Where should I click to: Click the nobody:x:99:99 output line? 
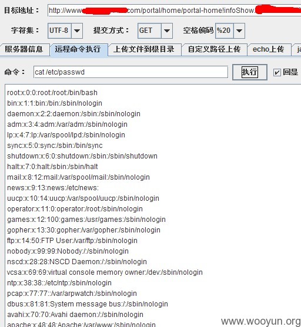(x=68, y=251)
